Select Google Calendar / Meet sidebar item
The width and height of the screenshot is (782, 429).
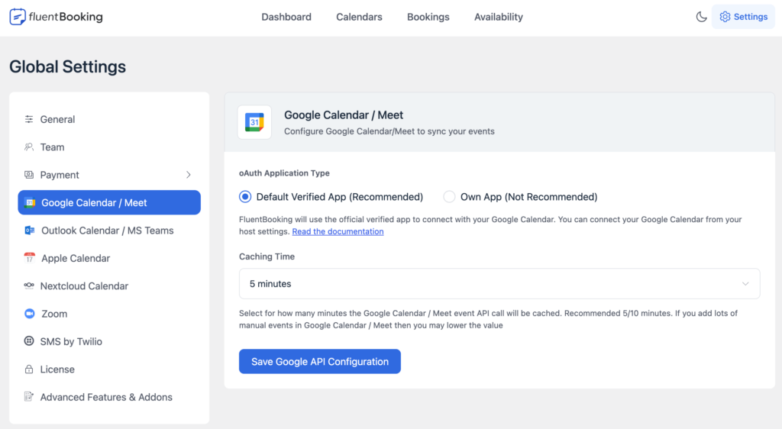tap(109, 203)
